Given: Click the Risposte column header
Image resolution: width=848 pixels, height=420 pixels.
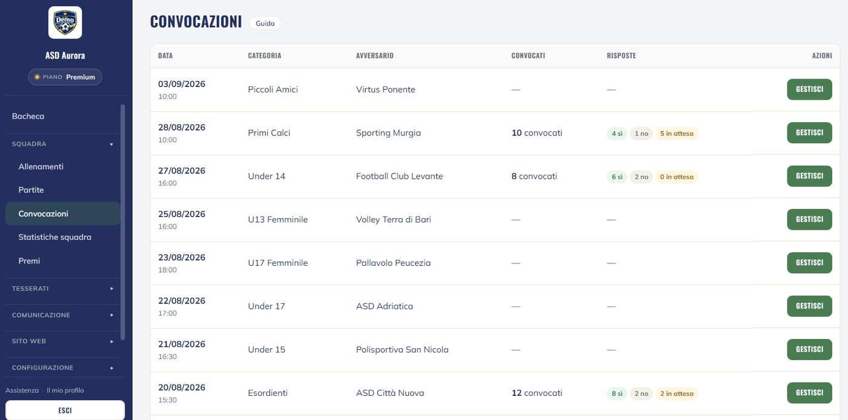Looking at the screenshot, I should [621, 56].
